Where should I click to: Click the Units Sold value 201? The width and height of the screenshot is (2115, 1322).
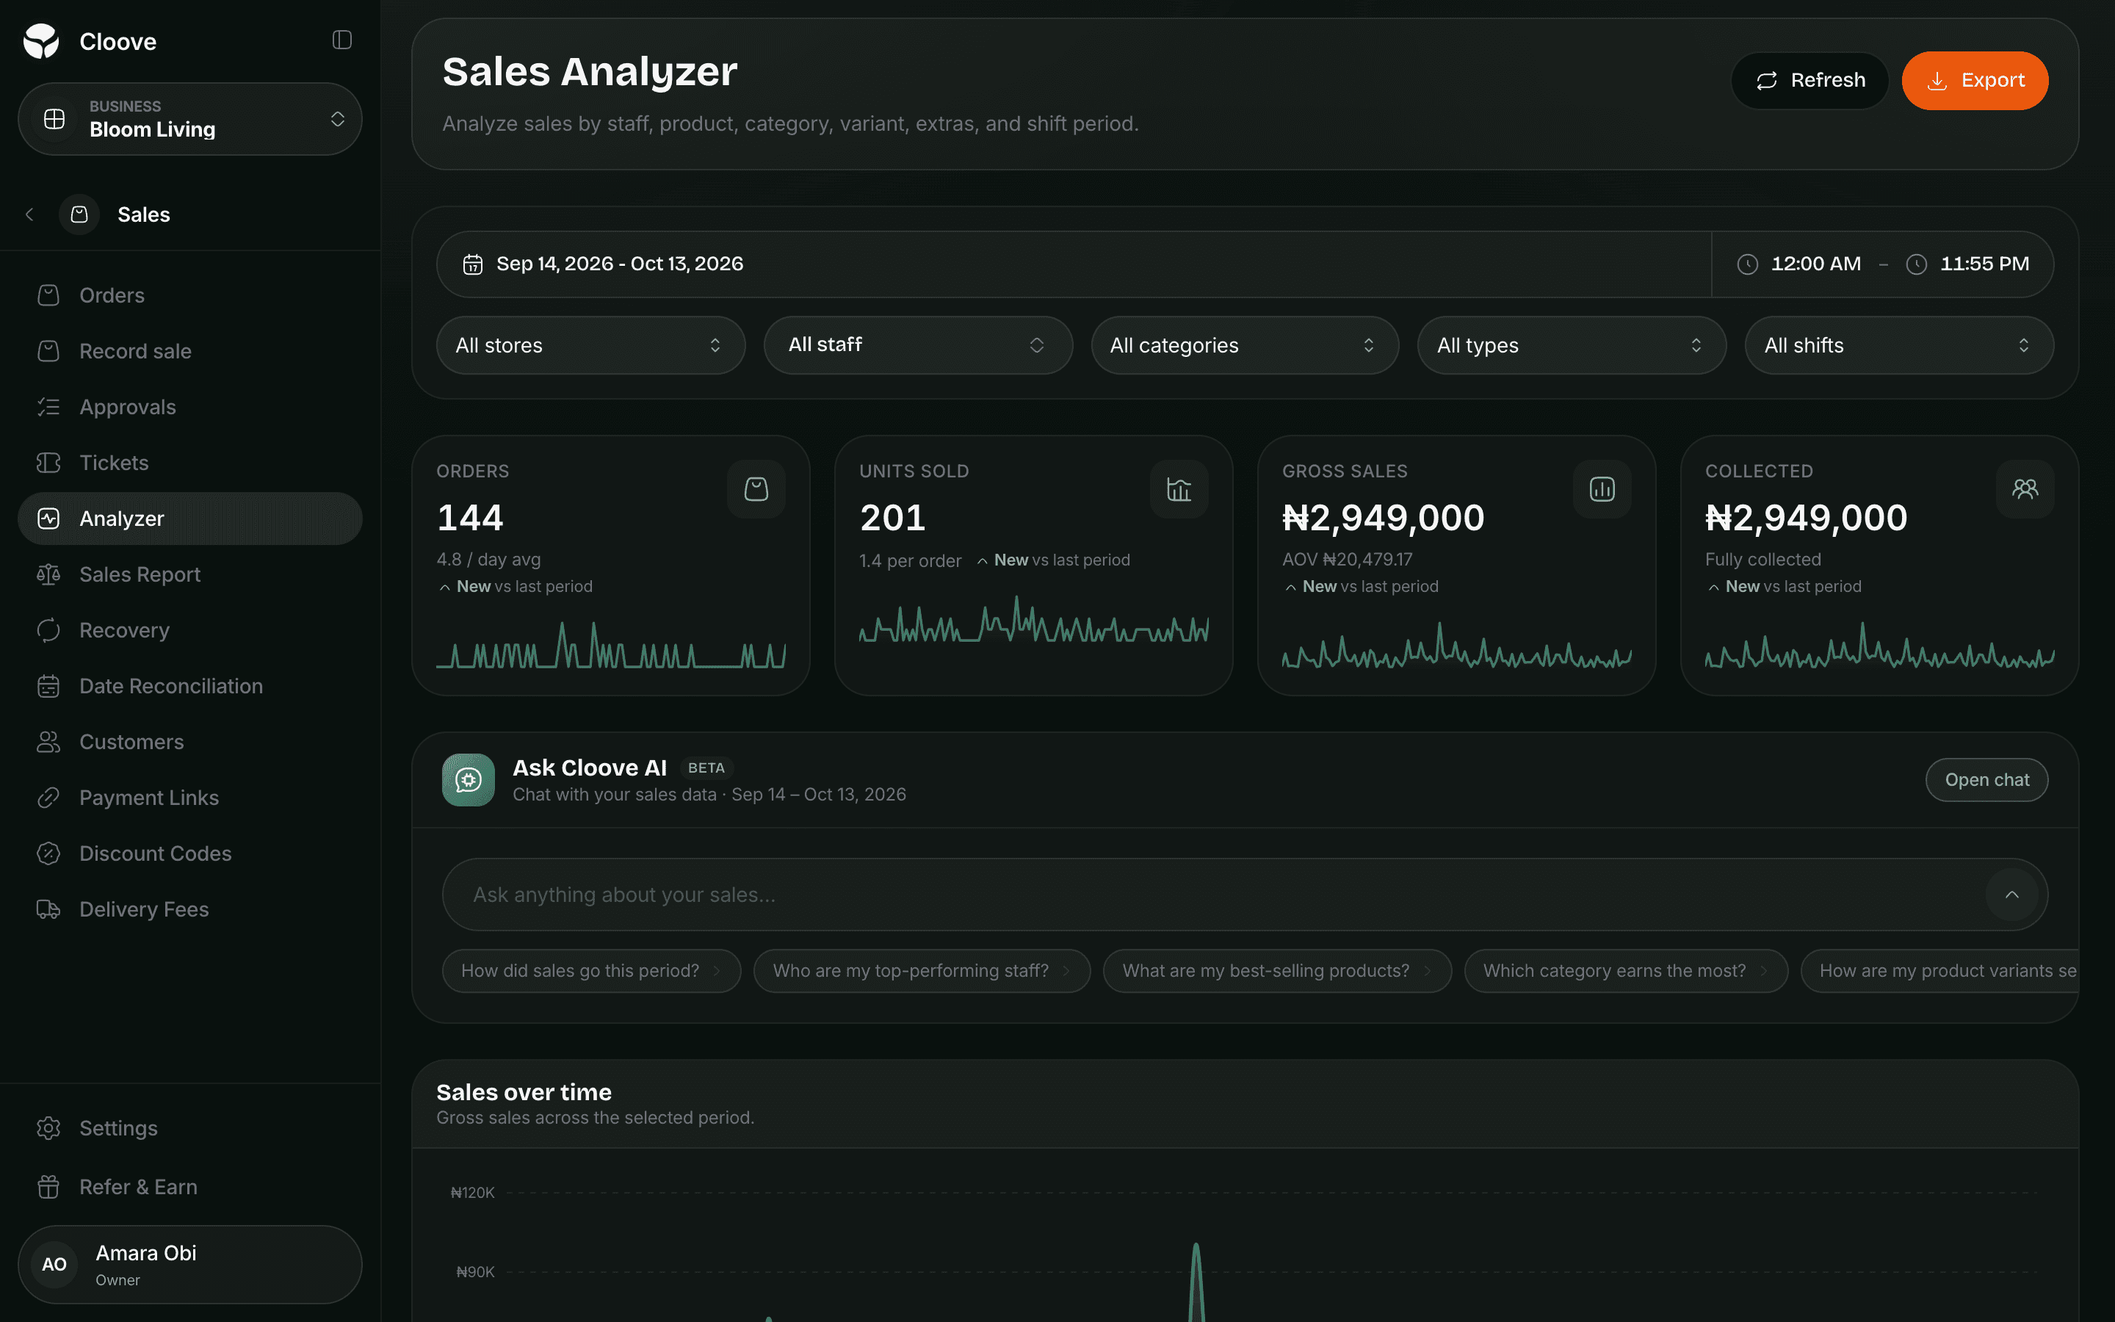(x=892, y=518)
